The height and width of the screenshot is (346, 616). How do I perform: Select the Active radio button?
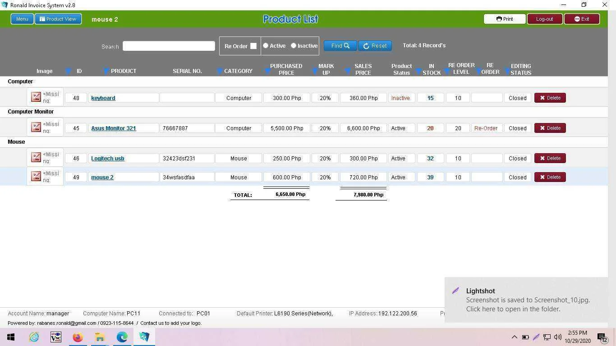click(266, 46)
